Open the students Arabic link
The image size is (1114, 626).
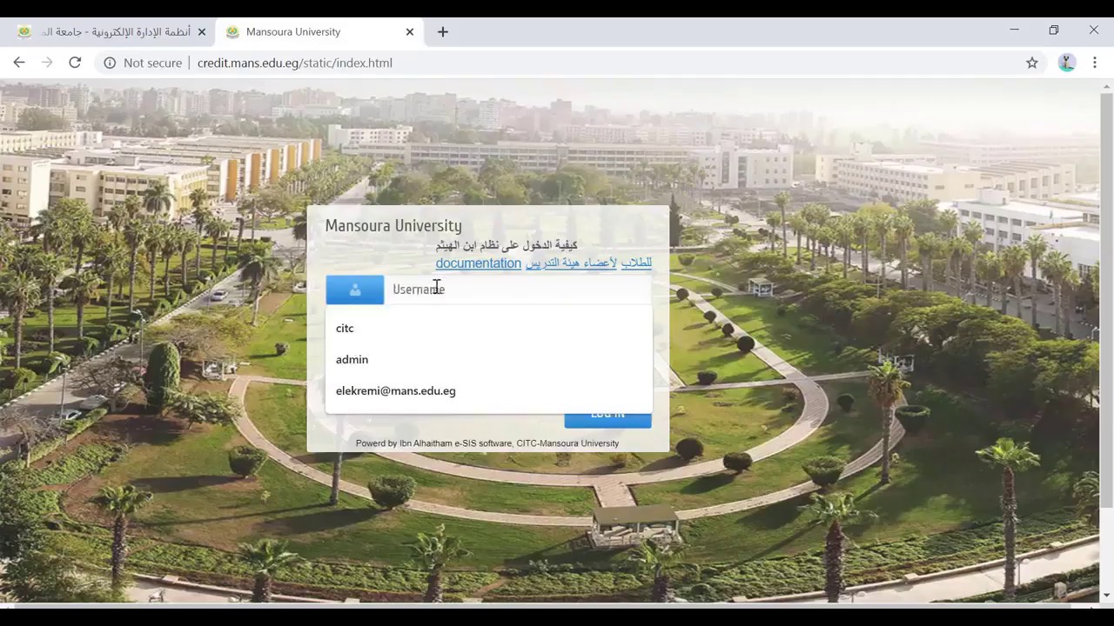[x=636, y=263]
